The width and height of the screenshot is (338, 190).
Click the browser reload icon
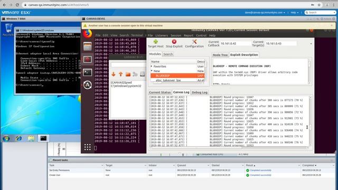(x=17, y=5)
